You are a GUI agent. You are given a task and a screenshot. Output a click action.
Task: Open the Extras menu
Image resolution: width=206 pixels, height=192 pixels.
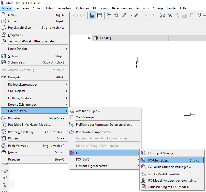(x=50, y=8)
